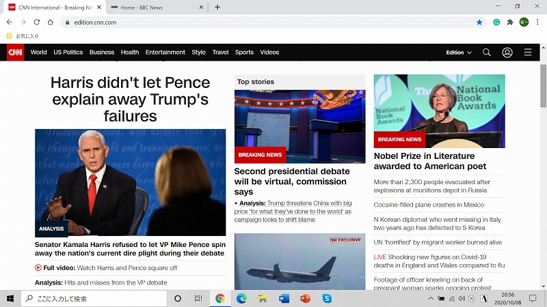
Task: Reload the page with the refresh icon
Action: pos(37,22)
